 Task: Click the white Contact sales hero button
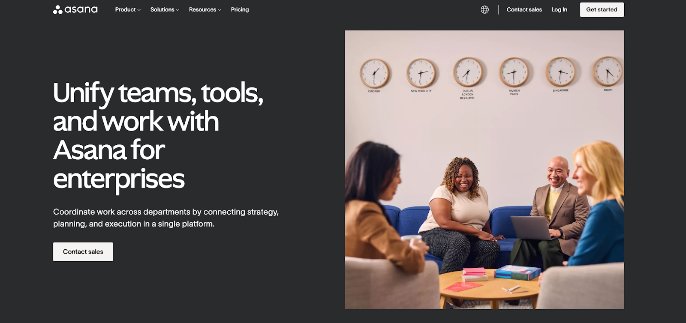tap(83, 251)
